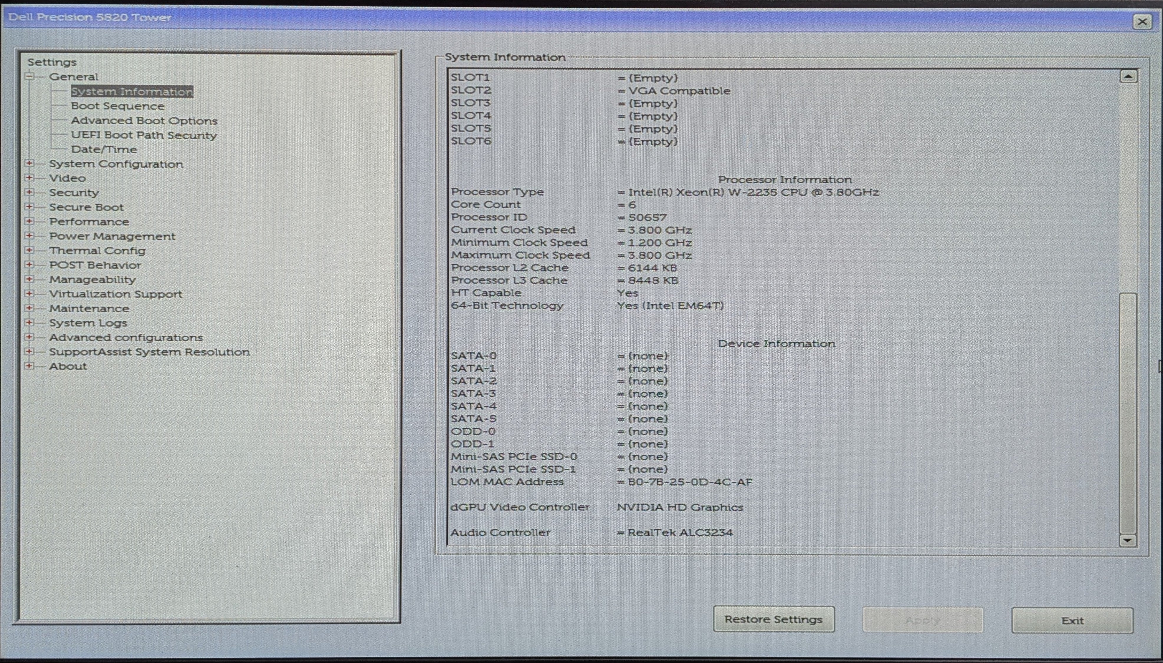
Task: Click the scroll down arrow
Action: coord(1128,541)
